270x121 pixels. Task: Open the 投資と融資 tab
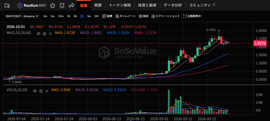click(147, 5)
